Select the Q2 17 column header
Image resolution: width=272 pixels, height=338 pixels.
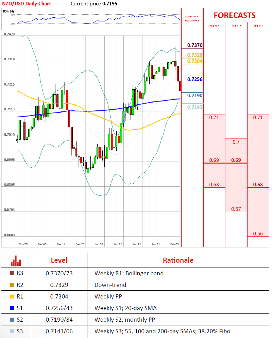[236, 26]
